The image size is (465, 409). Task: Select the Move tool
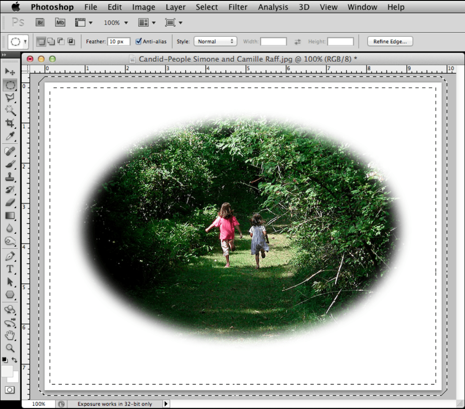[10, 72]
